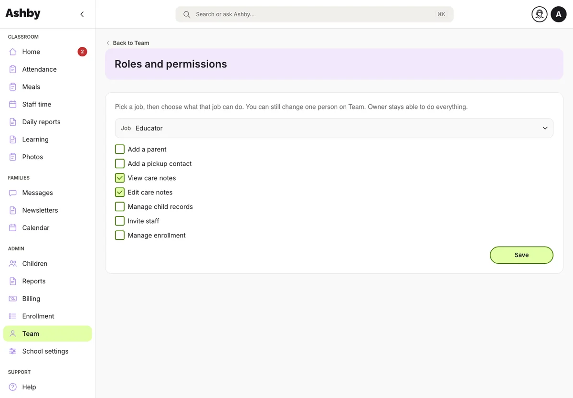Click the red notification badge 2

pyautogui.click(x=82, y=52)
